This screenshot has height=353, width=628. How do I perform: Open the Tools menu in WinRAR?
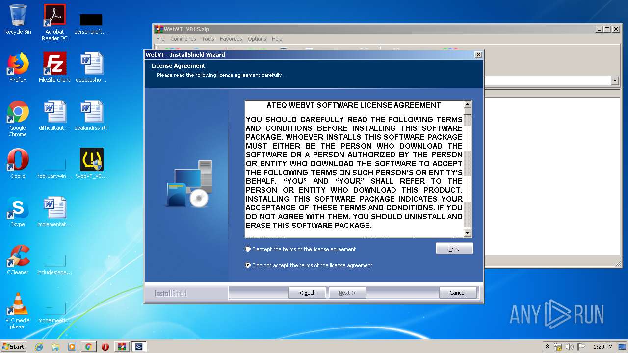click(208, 39)
